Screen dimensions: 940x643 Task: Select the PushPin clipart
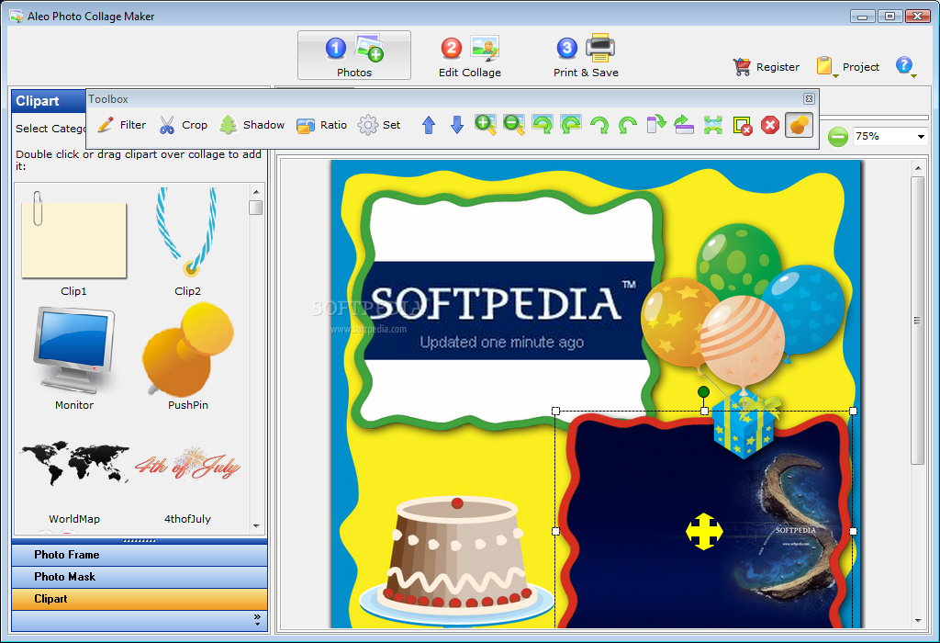coord(187,357)
